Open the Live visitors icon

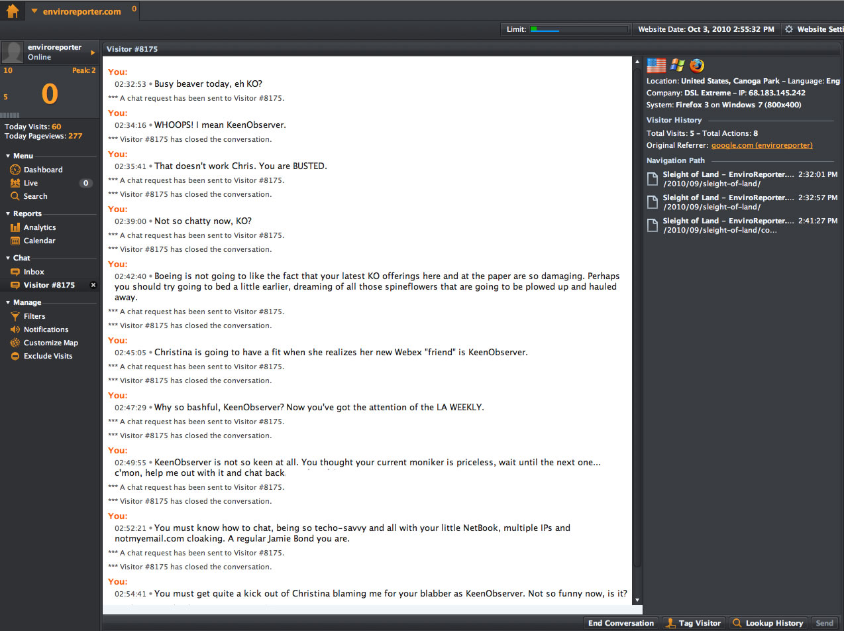(x=15, y=183)
